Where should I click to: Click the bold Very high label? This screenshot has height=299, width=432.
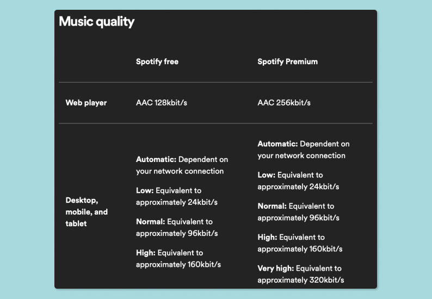pos(276,268)
